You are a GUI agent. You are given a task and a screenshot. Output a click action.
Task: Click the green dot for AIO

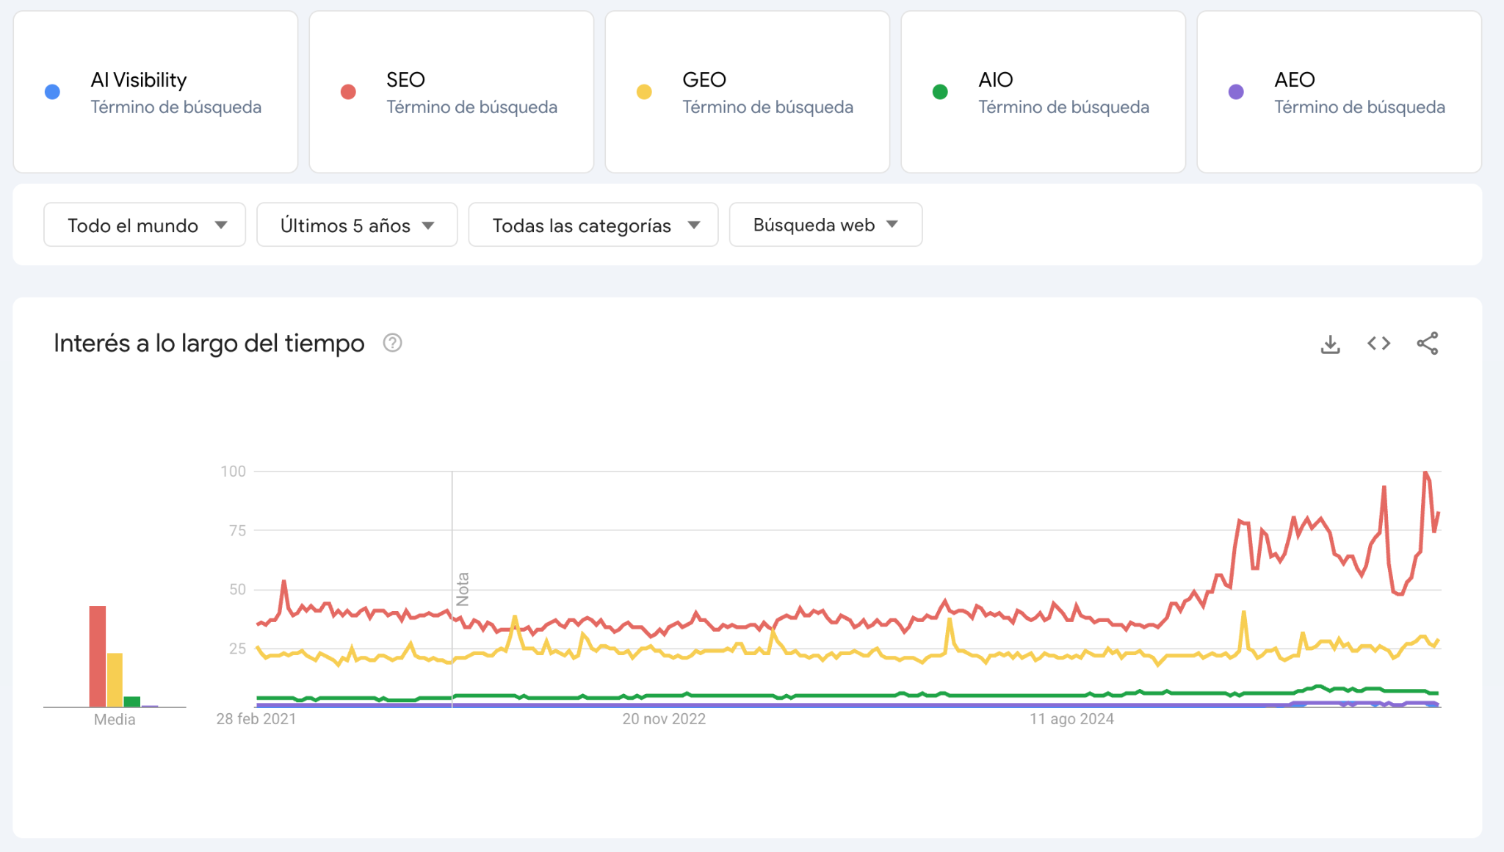[940, 92]
